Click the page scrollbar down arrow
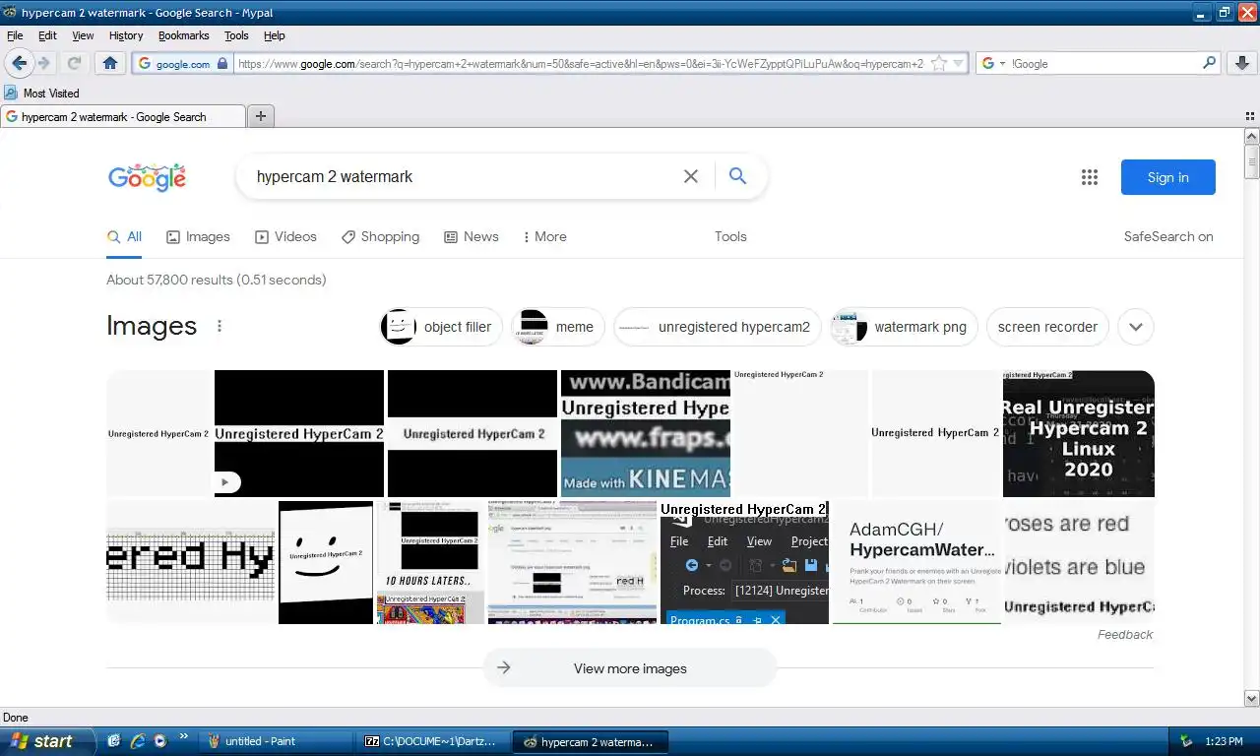This screenshot has width=1260, height=756. coord(1252,698)
